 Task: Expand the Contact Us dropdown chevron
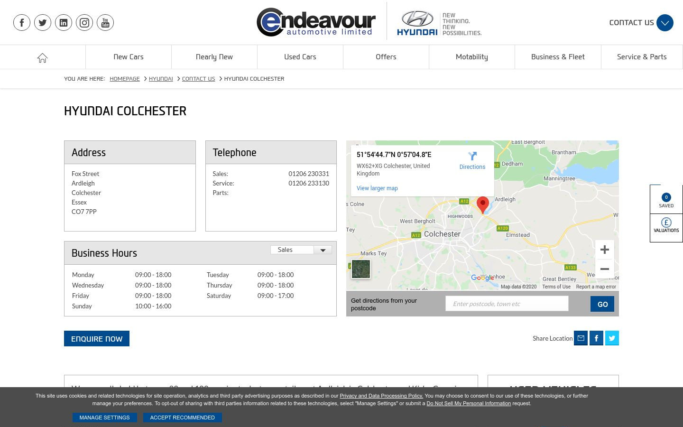coord(665,23)
